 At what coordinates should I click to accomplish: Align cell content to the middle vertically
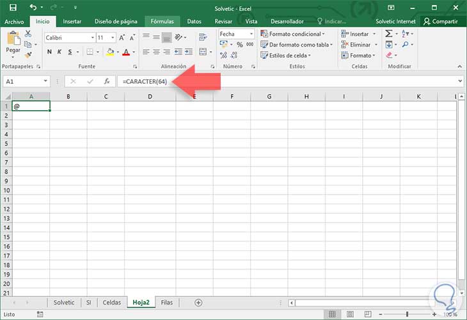156,36
